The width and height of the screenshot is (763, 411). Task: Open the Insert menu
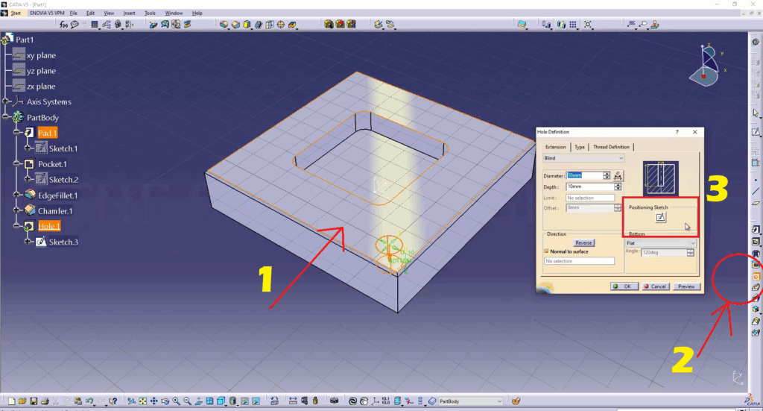click(x=130, y=13)
